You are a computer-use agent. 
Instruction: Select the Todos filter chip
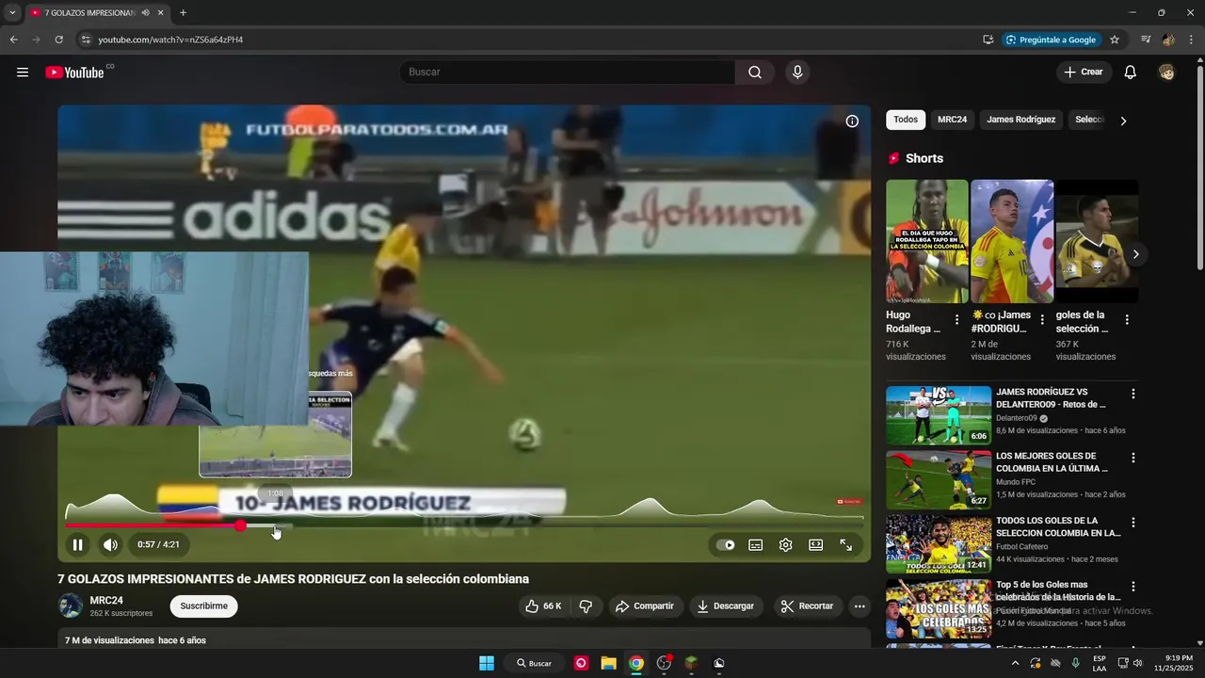(906, 120)
